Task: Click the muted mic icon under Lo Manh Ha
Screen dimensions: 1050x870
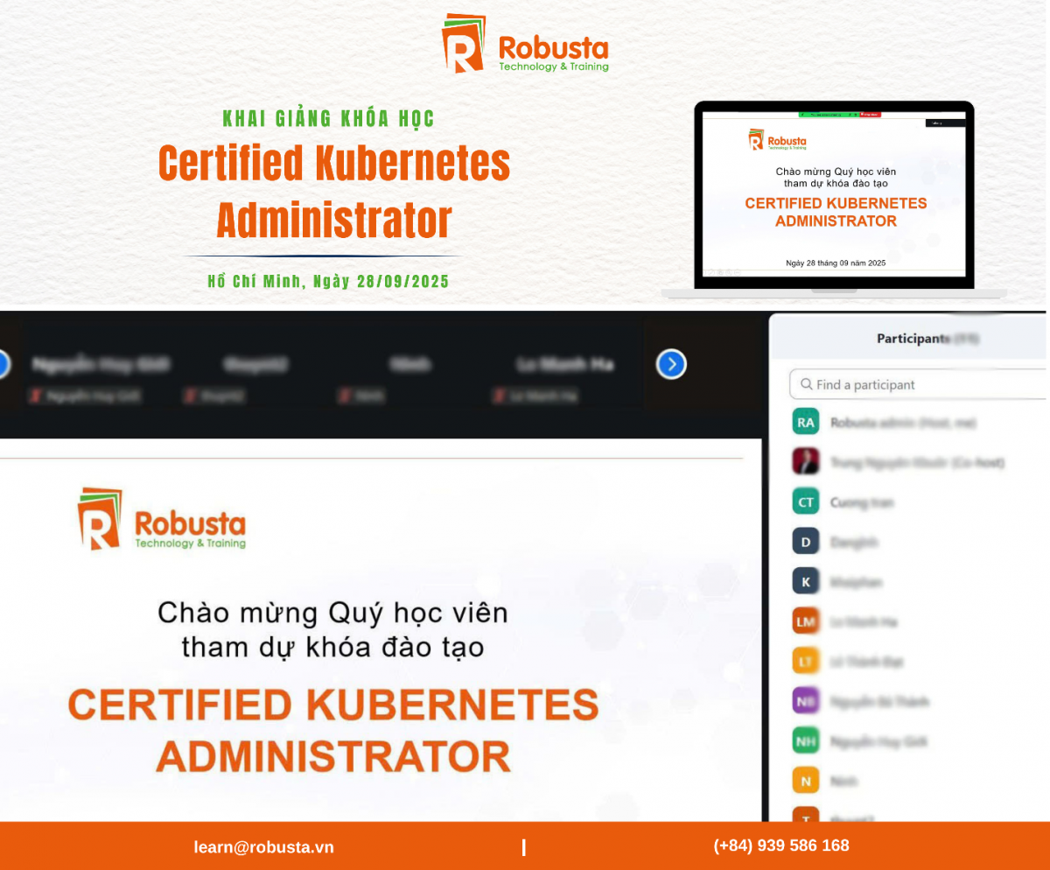Action: pos(500,396)
